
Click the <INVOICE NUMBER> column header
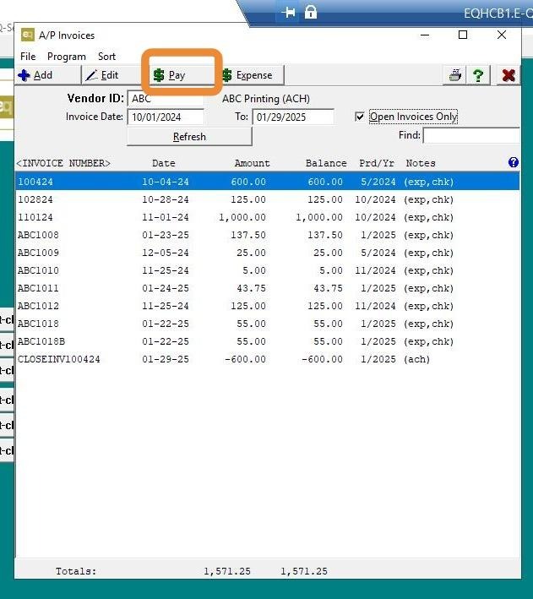pyautogui.click(x=63, y=163)
